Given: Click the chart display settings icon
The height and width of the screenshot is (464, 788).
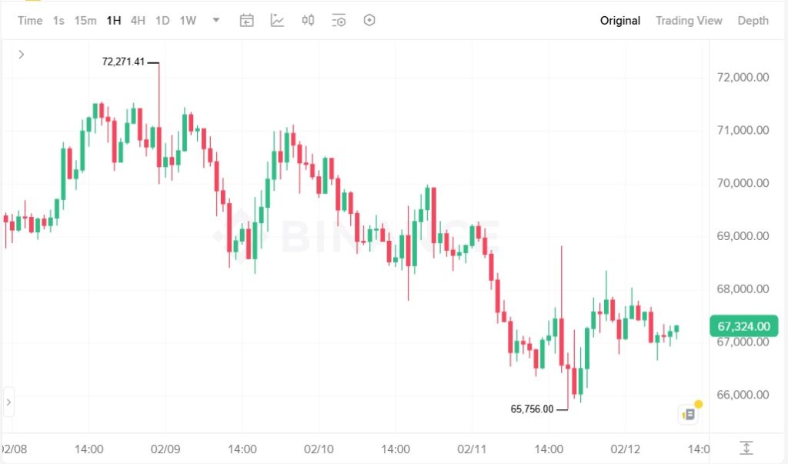Looking at the screenshot, I should pos(339,21).
